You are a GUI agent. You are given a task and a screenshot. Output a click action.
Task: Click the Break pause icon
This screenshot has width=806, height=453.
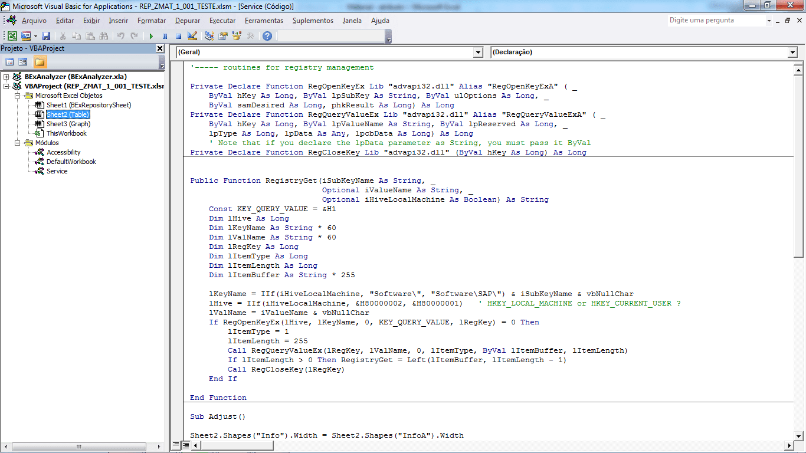click(165, 36)
